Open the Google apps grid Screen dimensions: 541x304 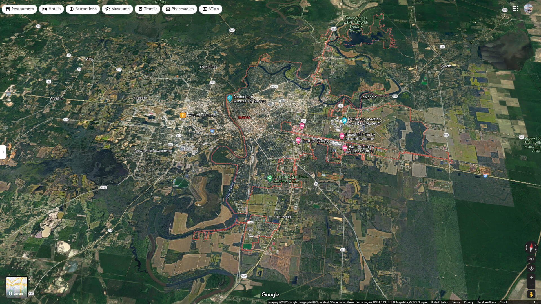pyautogui.click(x=516, y=8)
